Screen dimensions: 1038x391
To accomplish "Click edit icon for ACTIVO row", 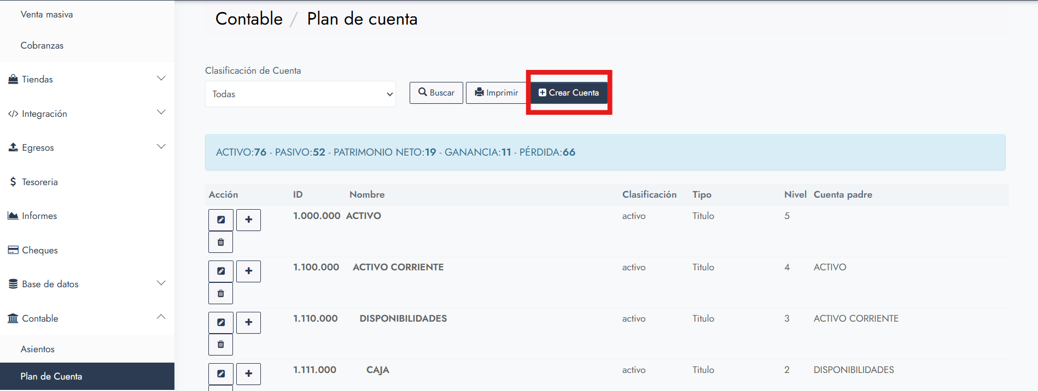I will pos(221,220).
